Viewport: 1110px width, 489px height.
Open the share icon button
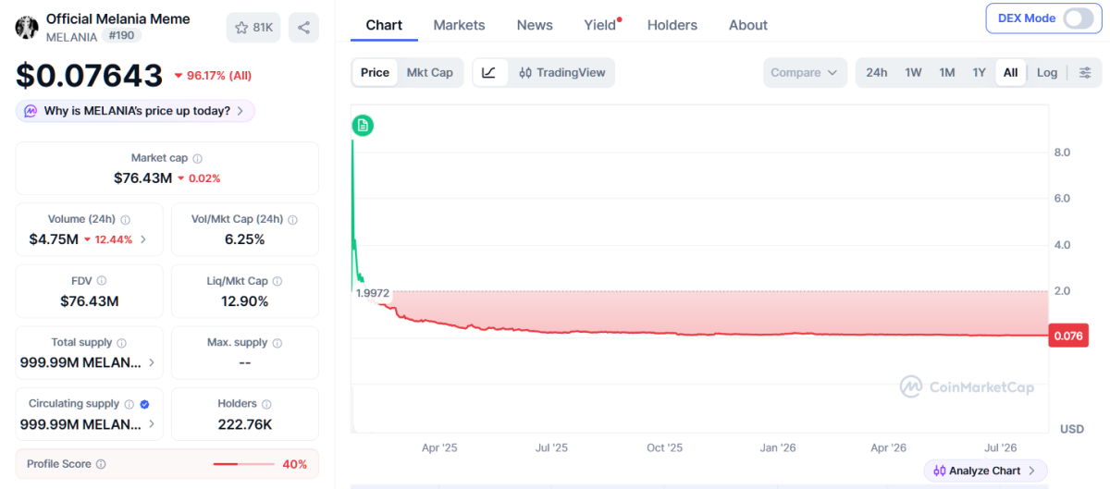(x=303, y=28)
